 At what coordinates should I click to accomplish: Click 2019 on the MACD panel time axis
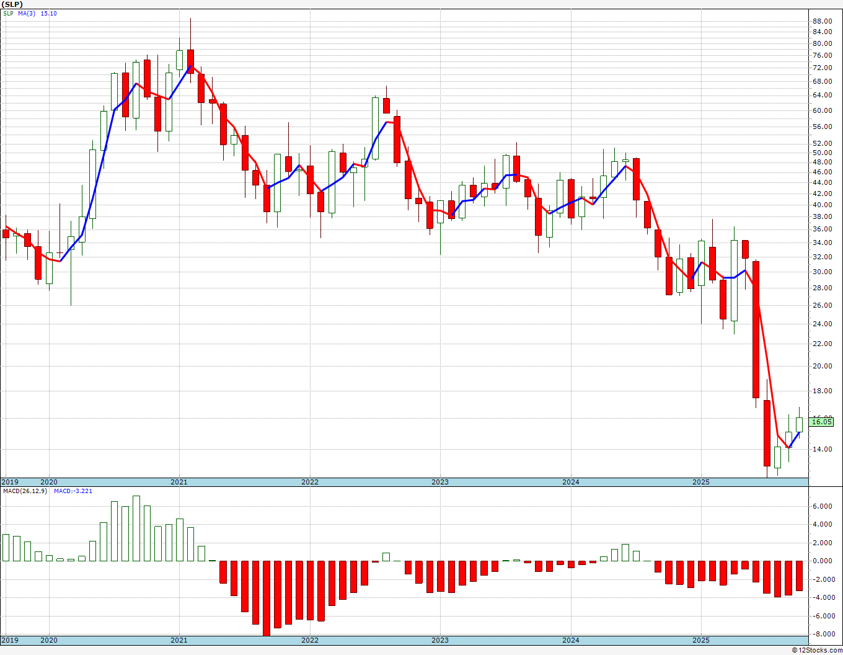click(x=10, y=640)
